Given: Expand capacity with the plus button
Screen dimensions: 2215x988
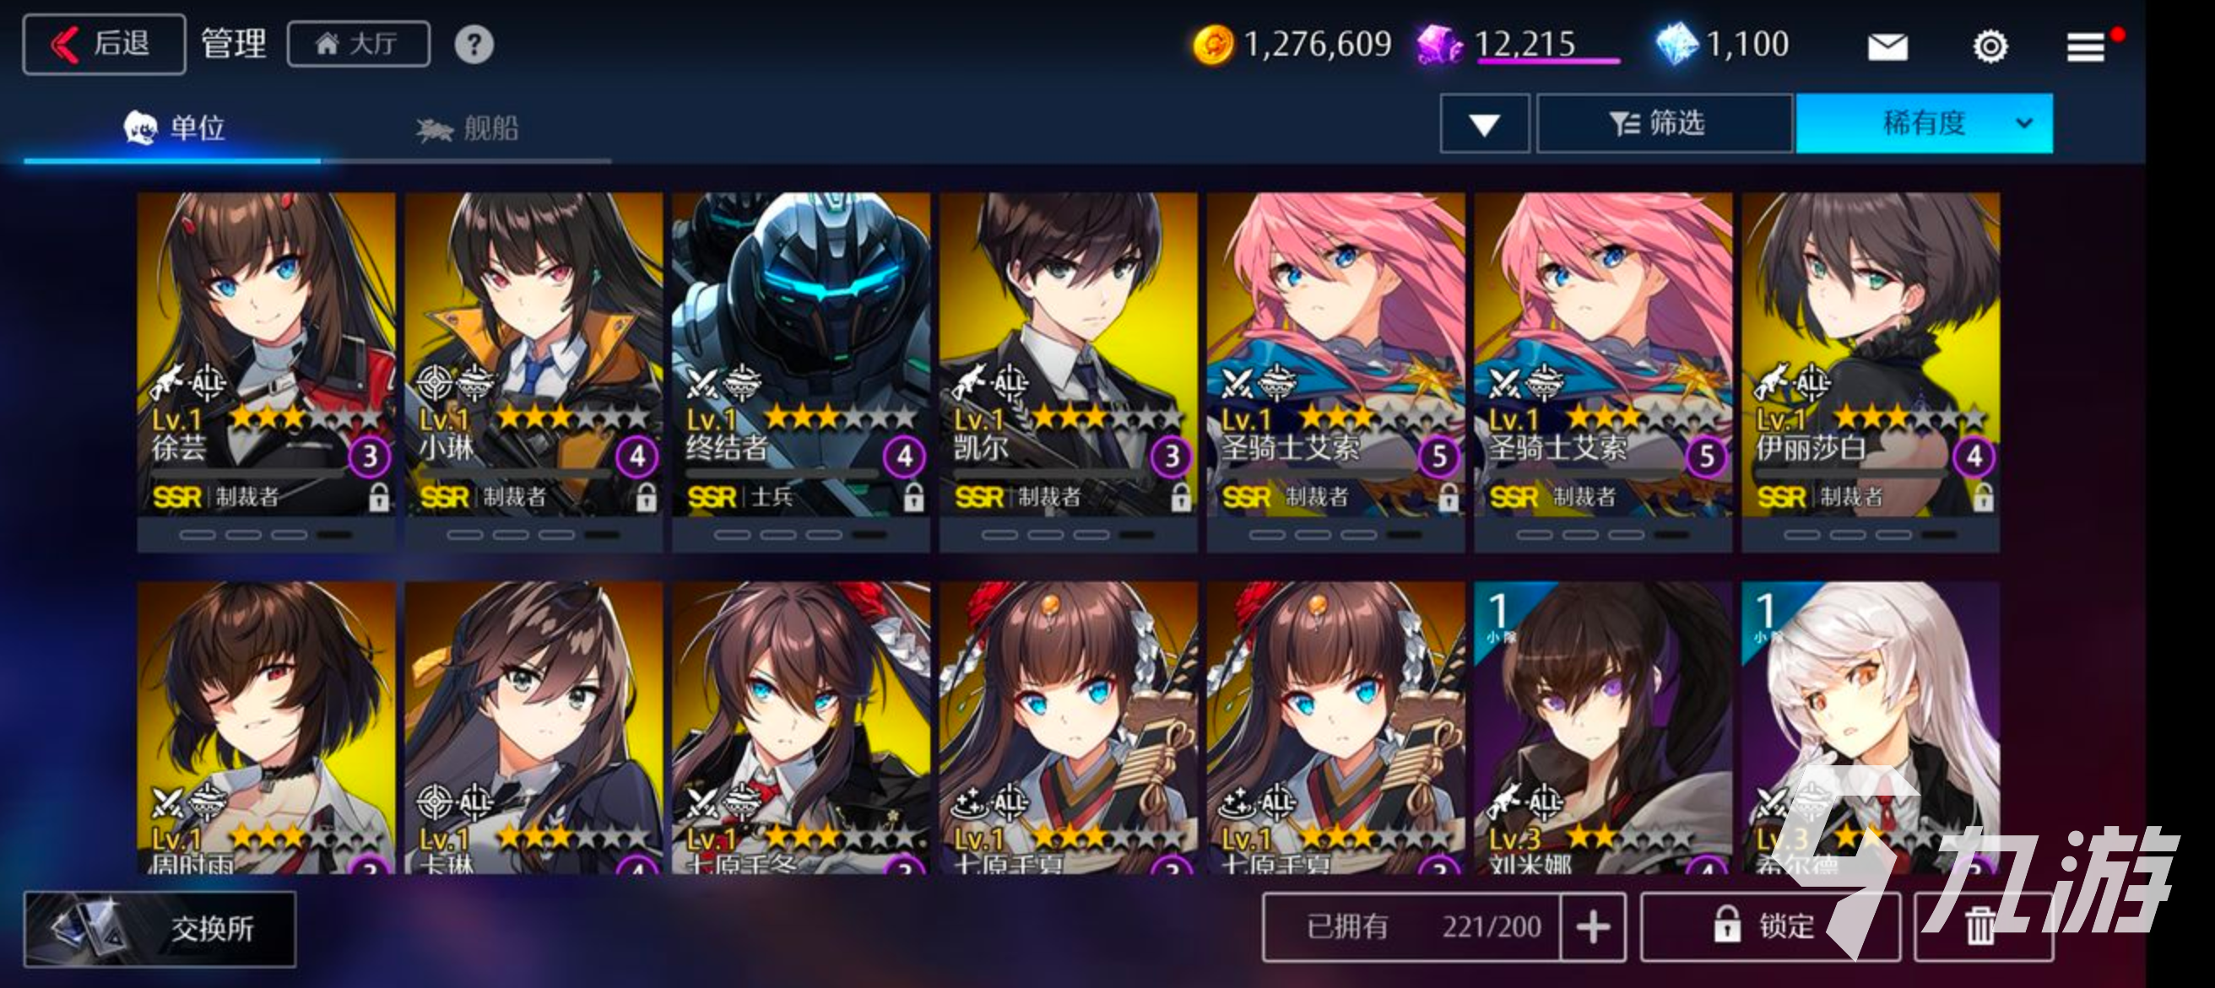Looking at the screenshot, I should coord(1593,926).
